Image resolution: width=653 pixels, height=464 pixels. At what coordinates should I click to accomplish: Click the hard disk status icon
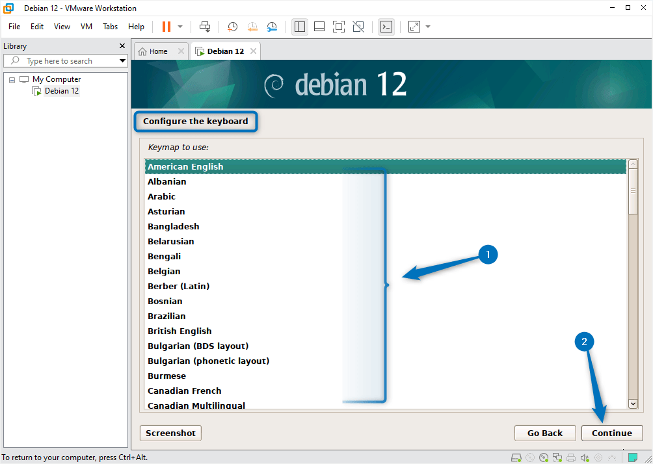(516, 457)
